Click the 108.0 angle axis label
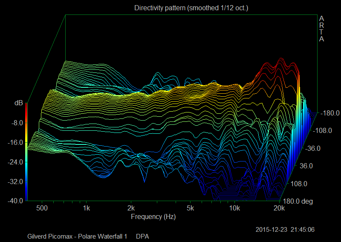The height and width of the screenshot is (242, 341). pyautogui.click(x=299, y=184)
